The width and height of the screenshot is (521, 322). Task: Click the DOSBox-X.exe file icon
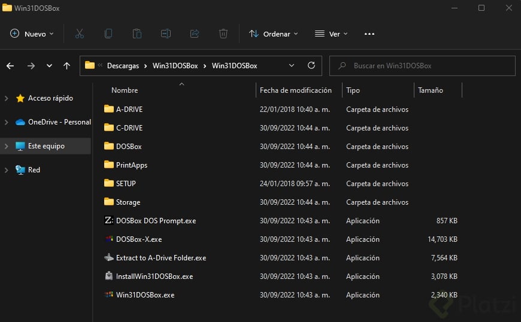pyautogui.click(x=108, y=239)
